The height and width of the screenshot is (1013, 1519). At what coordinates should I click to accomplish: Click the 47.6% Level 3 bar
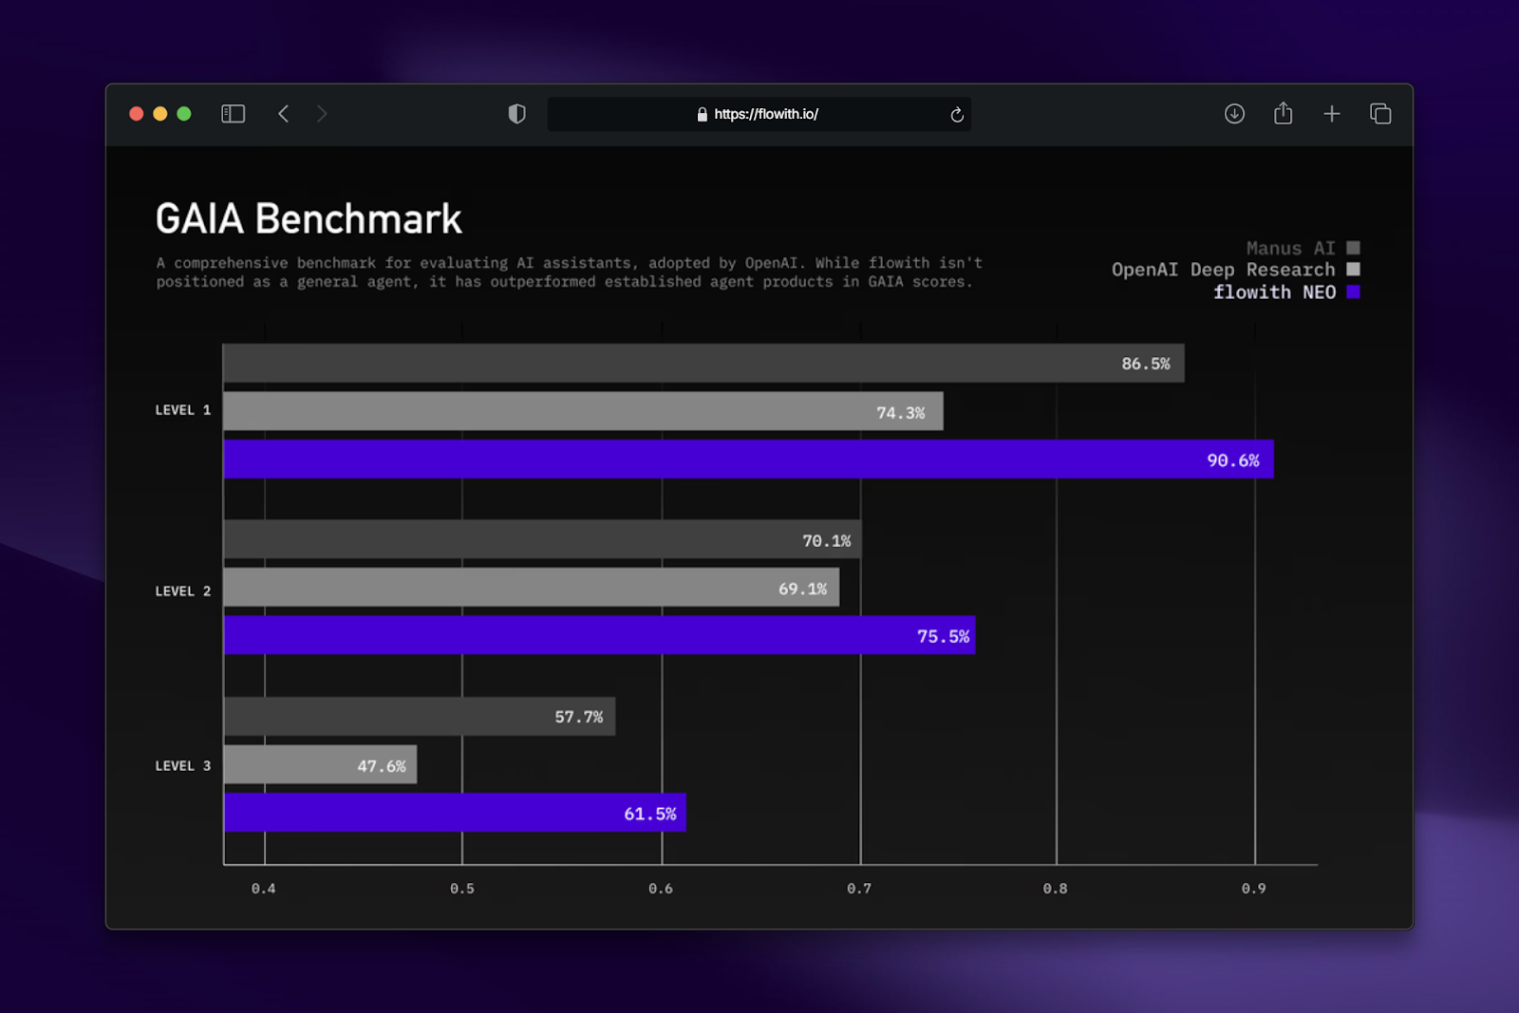320,765
